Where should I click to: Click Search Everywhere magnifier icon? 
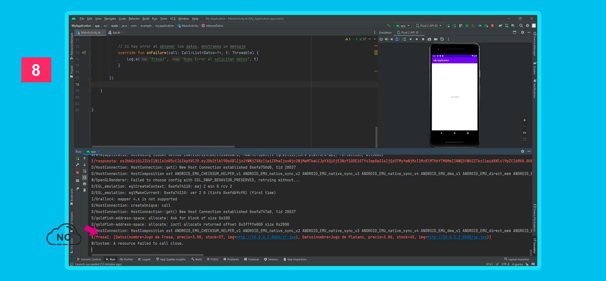point(521,25)
